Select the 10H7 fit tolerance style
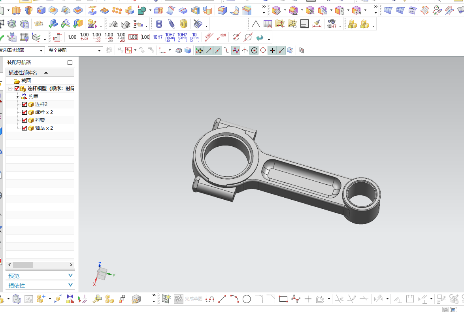 click(x=158, y=37)
